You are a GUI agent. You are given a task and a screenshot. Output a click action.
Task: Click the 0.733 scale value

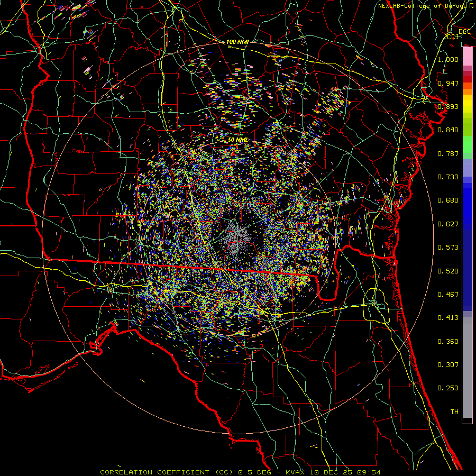(x=448, y=177)
